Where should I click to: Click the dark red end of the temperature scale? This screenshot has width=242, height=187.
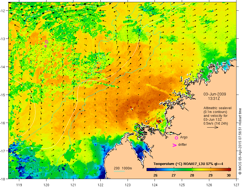[x=229, y=170]
